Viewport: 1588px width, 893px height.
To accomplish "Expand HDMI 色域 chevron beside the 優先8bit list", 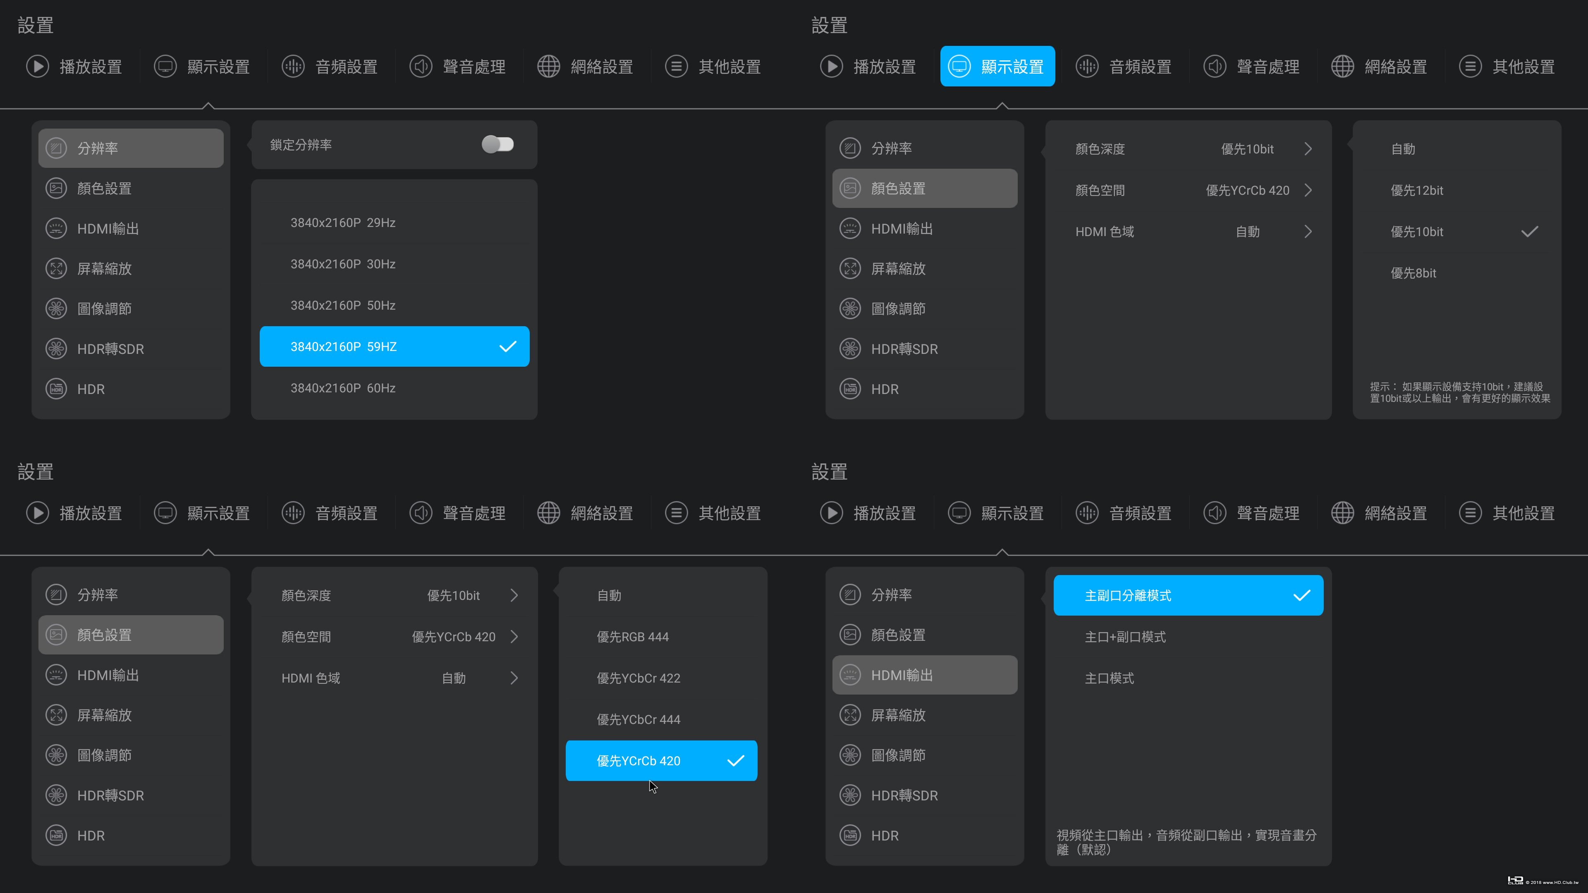I will (1308, 232).
